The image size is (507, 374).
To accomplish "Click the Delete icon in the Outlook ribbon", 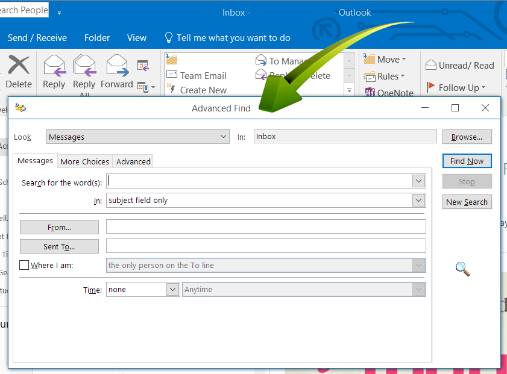I will (19, 65).
